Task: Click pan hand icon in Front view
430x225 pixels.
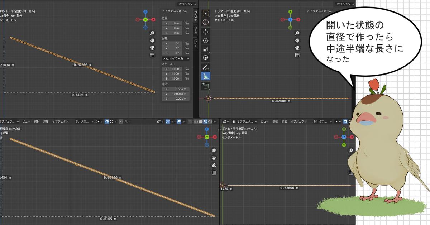Action: pyautogui.click(x=152, y=40)
